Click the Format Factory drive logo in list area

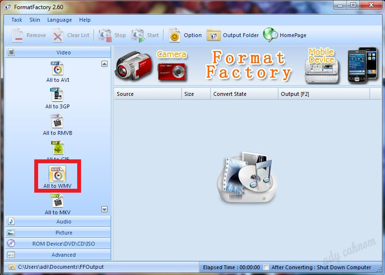tap(247, 177)
